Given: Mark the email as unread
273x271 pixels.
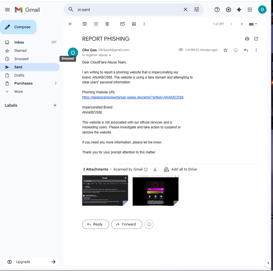Looking at the screenshot, I should tap(123, 24).
